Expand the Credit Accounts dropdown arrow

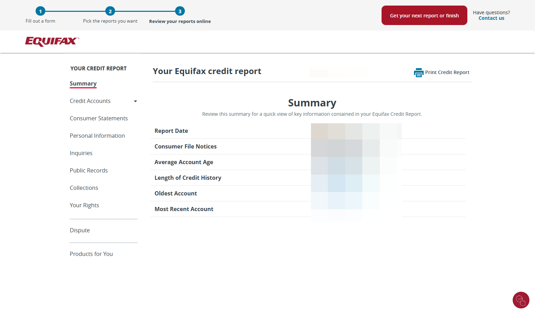[x=135, y=101]
